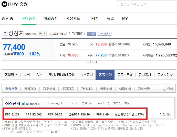
Task: Select the 기업현황 sub-tab
Action: (x=11, y=89)
